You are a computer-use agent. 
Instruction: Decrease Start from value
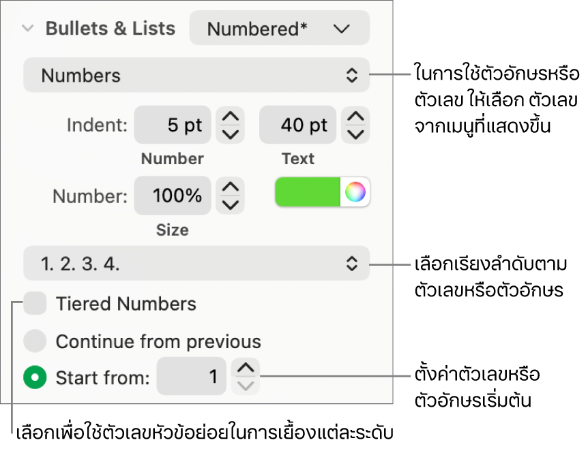pos(246,385)
